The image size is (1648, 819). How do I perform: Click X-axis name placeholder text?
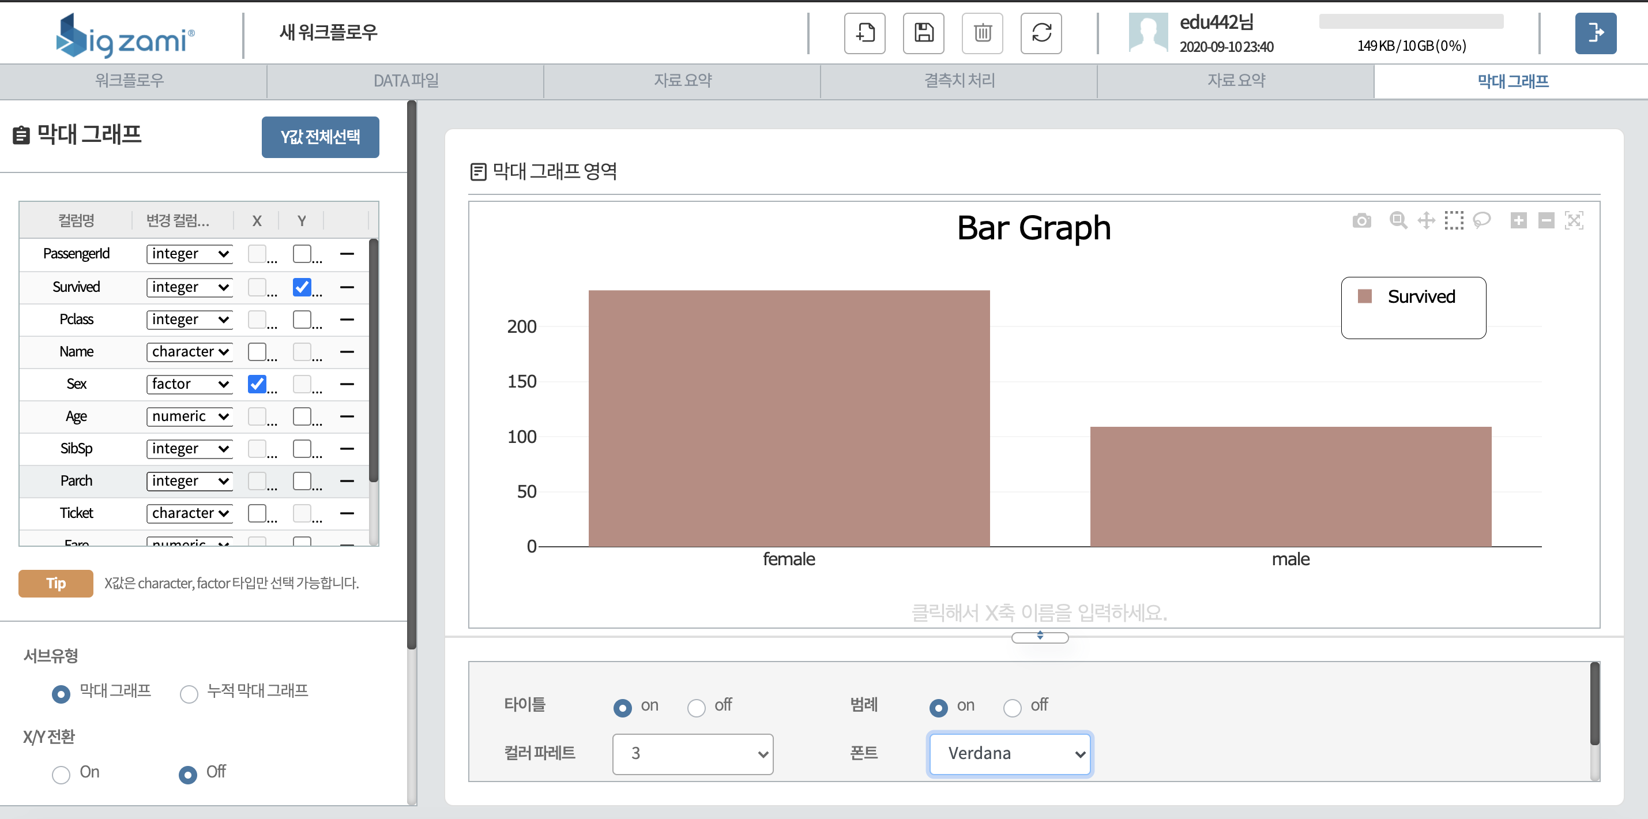pyautogui.click(x=1039, y=613)
